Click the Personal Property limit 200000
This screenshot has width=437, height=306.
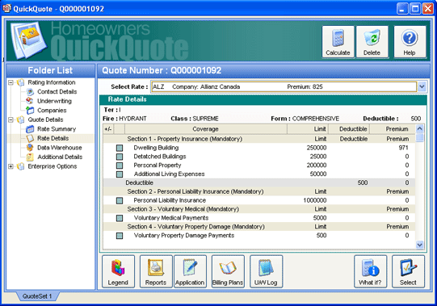[317, 166]
